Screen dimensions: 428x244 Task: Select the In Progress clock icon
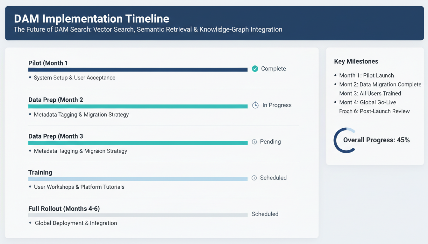[255, 105]
